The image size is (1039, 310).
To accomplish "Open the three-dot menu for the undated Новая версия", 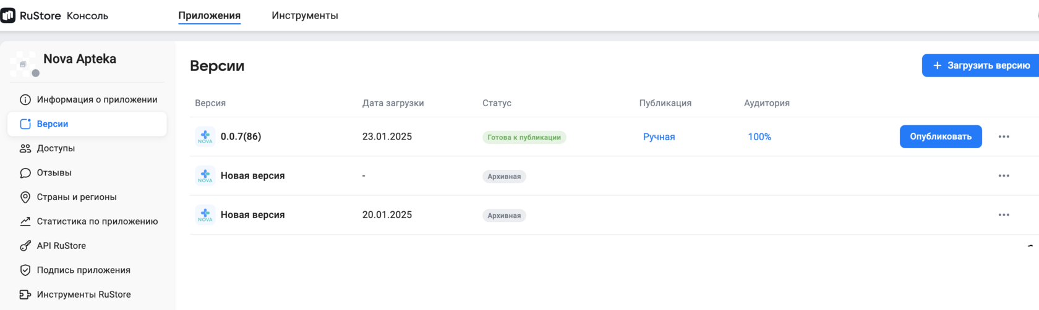I will coord(1004,176).
